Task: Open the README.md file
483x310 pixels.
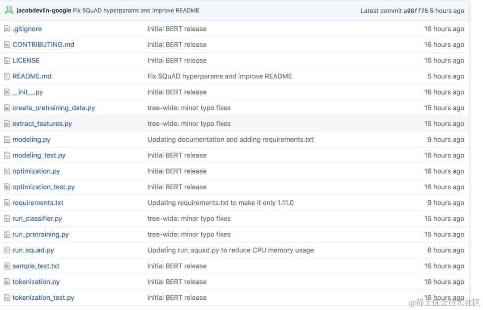Action: coord(32,76)
